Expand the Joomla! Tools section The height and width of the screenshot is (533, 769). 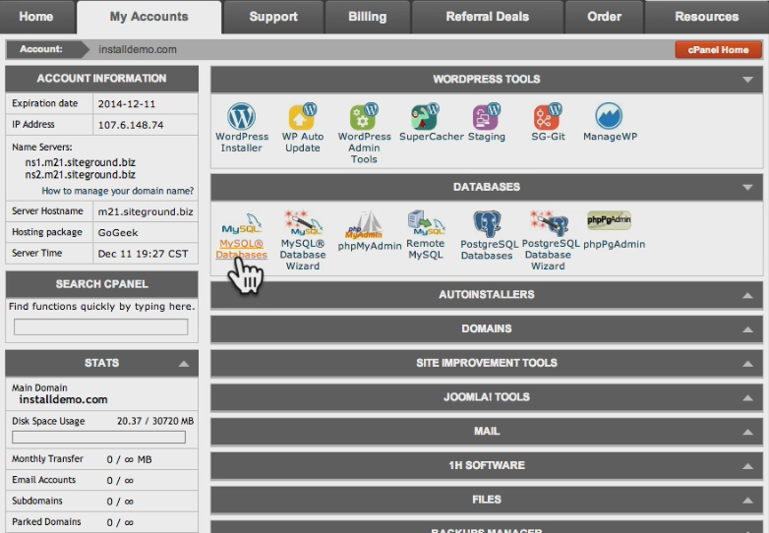click(x=487, y=397)
